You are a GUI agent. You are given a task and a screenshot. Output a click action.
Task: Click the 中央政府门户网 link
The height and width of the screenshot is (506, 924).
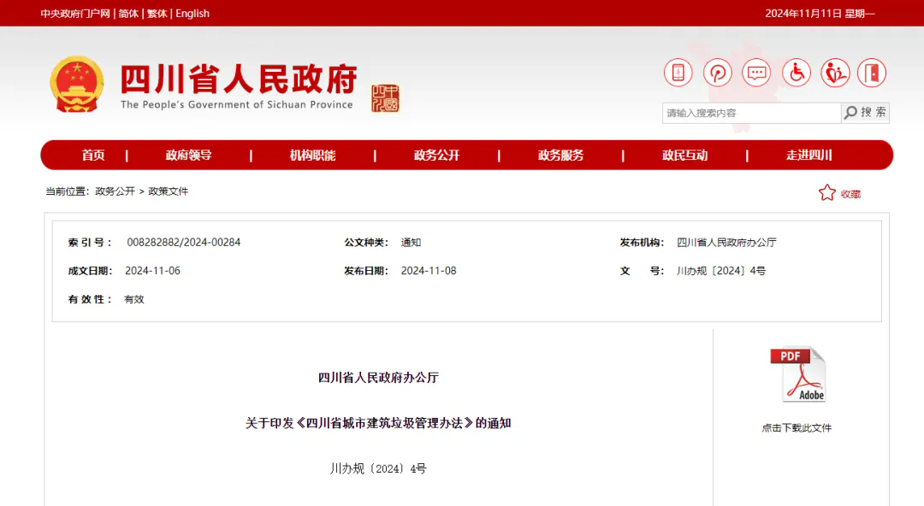[75, 14]
